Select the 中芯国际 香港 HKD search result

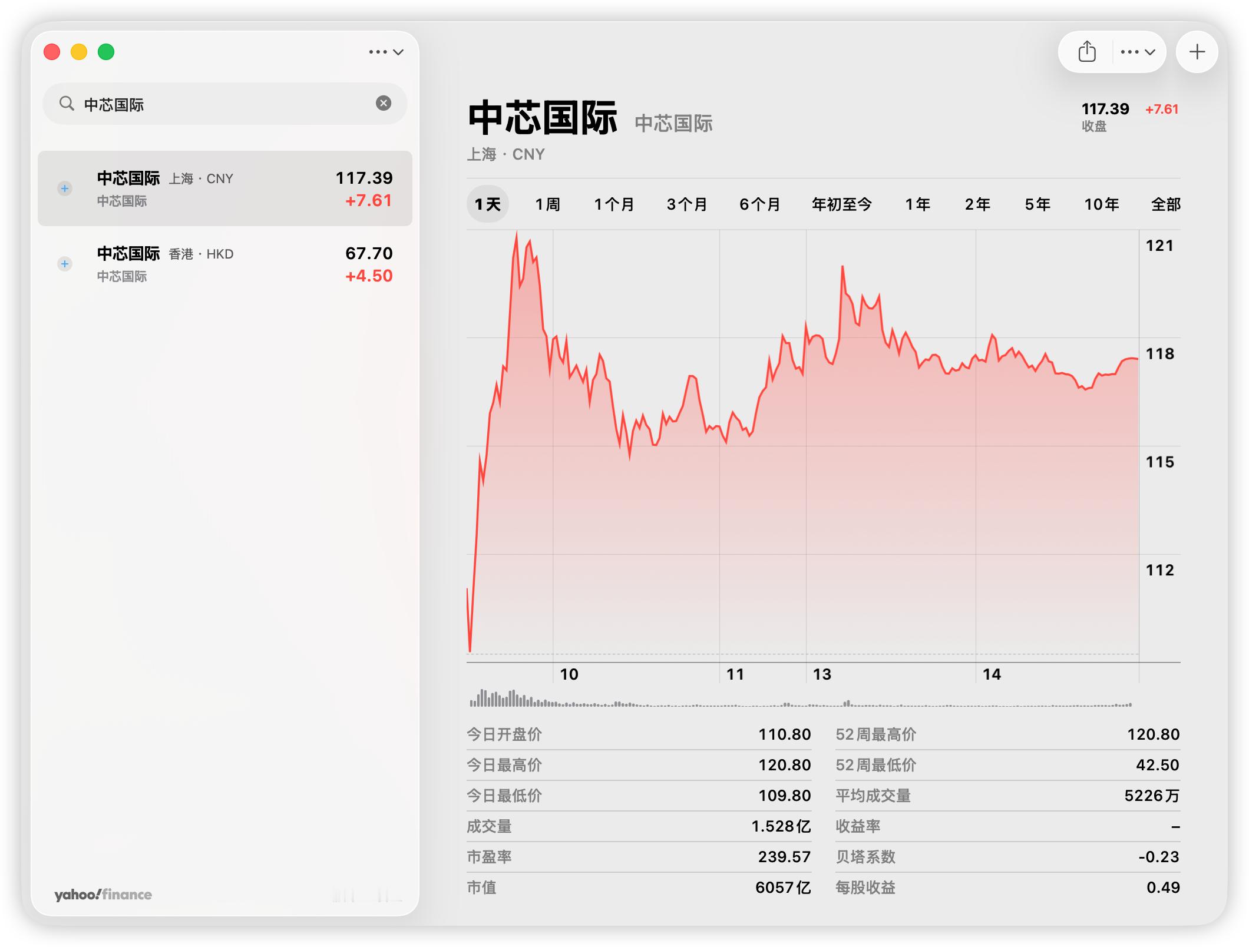click(225, 264)
